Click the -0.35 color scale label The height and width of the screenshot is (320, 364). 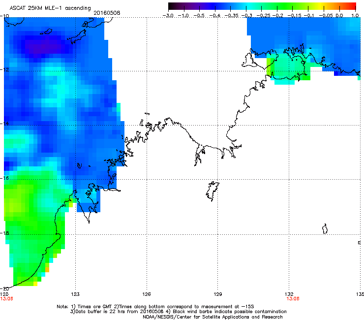[x=232, y=16]
